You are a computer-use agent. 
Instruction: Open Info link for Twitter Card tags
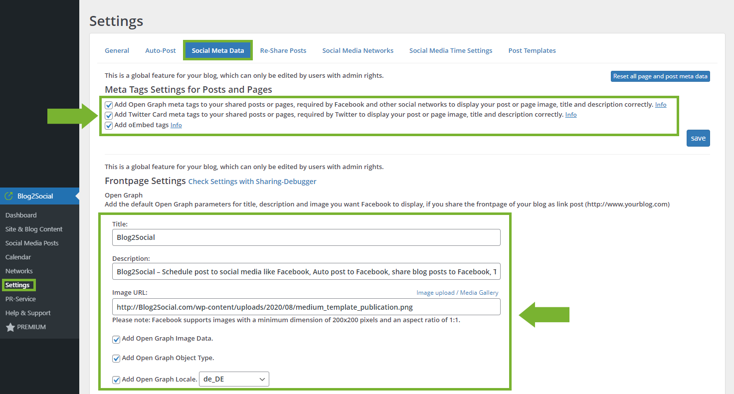click(571, 115)
